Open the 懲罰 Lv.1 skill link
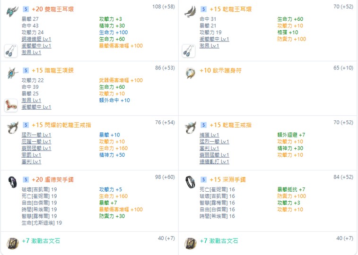This screenshot has width=358, height=255. (x=31, y=155)
